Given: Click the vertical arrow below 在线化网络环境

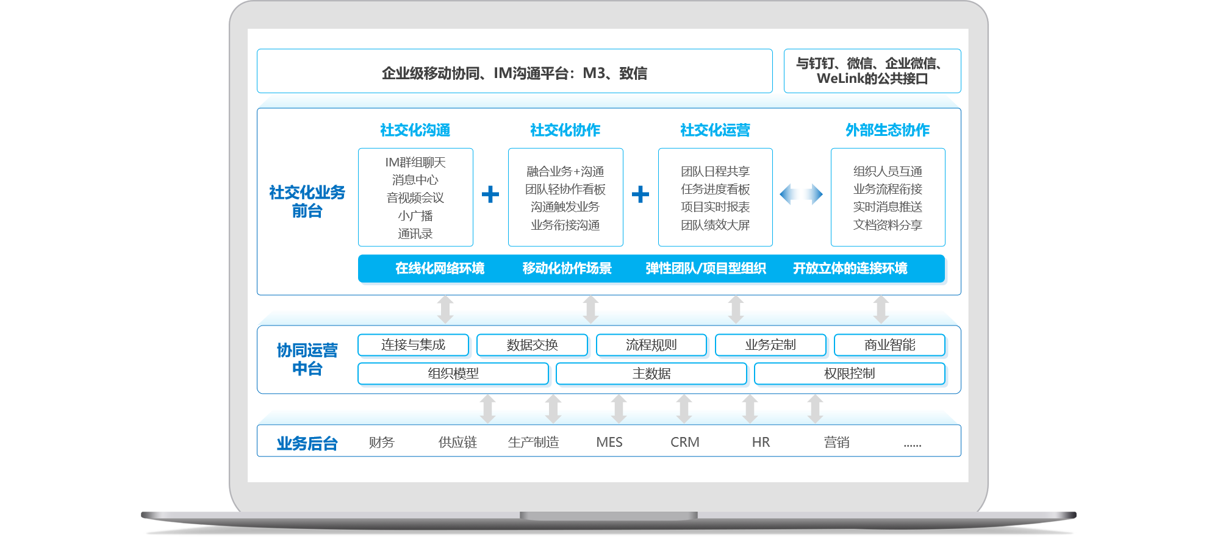Looking at the screenshot, I should pos(446,309).
